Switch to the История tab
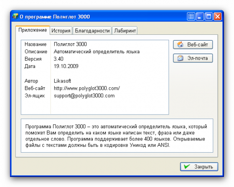 pyautogui.click(x=61, y=31)
